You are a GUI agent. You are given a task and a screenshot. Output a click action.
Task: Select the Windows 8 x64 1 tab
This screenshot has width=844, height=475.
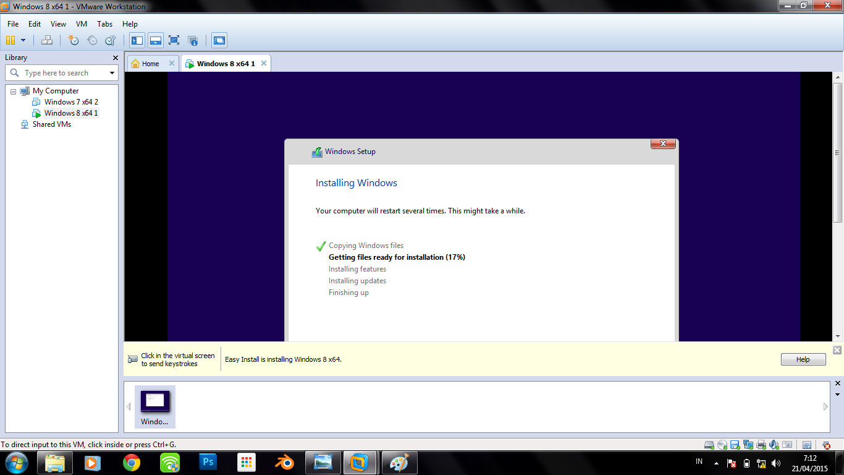pyautogui.click(x=226, y=64)
